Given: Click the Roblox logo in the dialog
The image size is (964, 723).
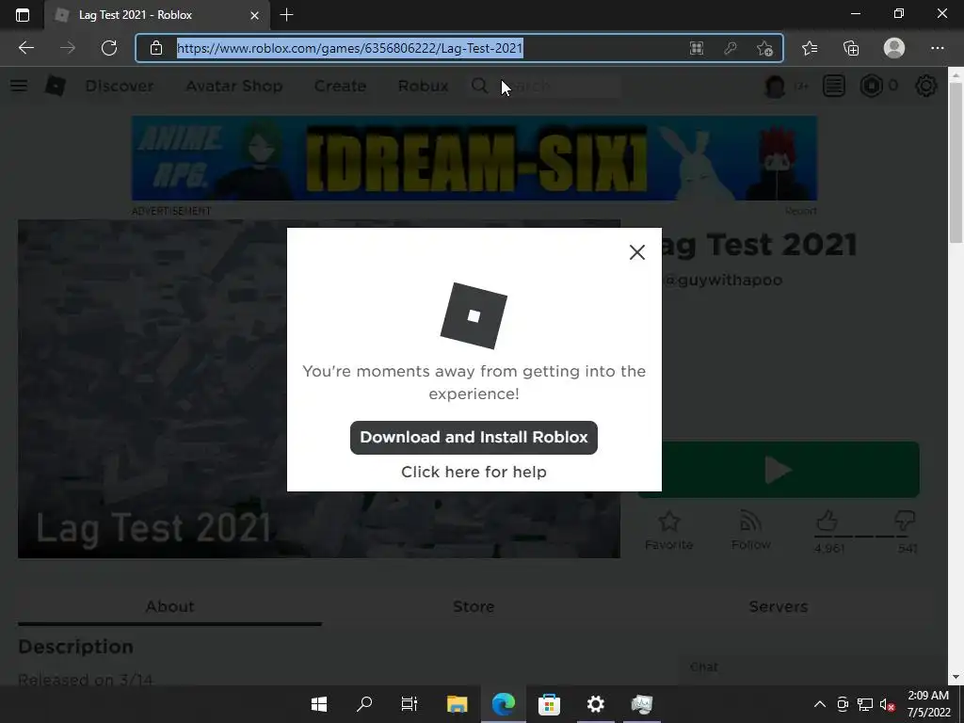Looking at the screenshot, I should click(474, 316).
